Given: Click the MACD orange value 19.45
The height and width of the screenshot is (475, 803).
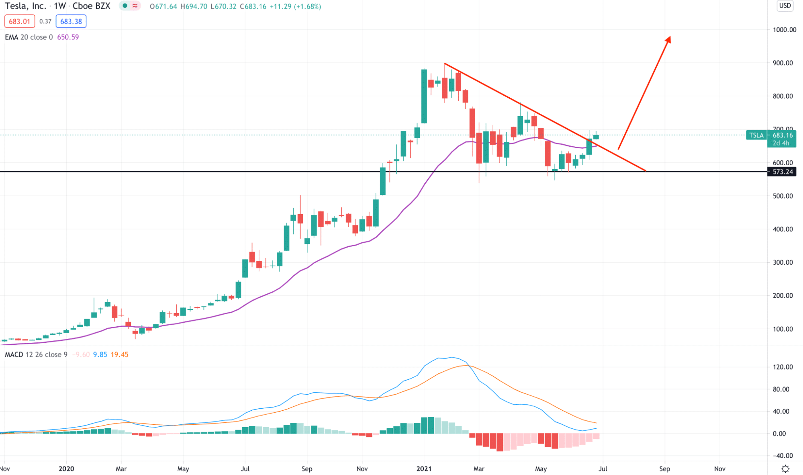Looking at the screenshot, I should 120,354.
